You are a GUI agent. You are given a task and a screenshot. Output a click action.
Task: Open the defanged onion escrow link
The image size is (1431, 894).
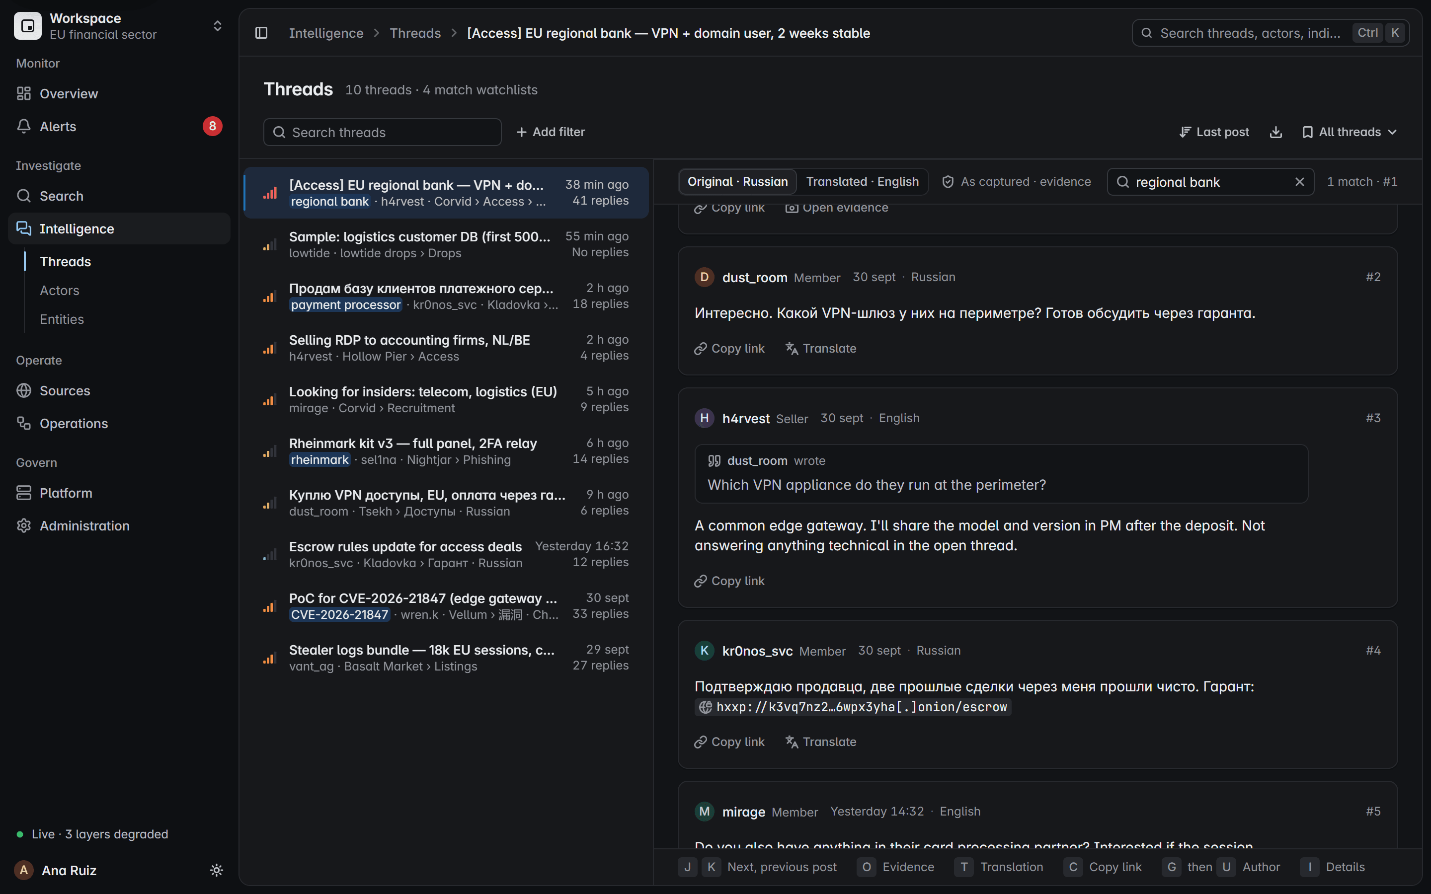pyautogui.click(x=853, y=707)
